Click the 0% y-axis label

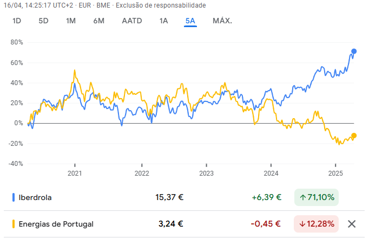point(18,123)
